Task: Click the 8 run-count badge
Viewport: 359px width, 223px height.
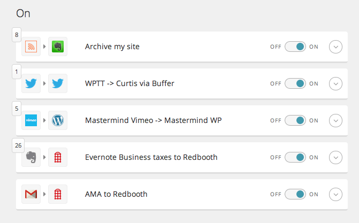Action: [x=17, y=35]
